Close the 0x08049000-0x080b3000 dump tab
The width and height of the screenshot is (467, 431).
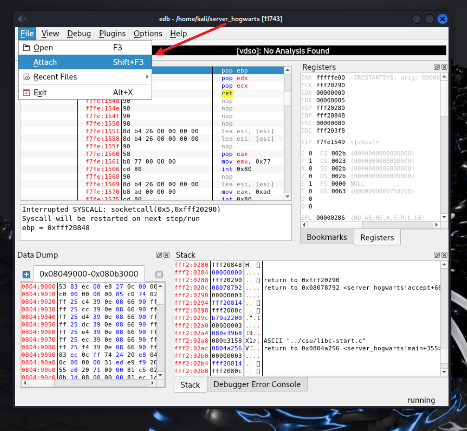(159, 274)
